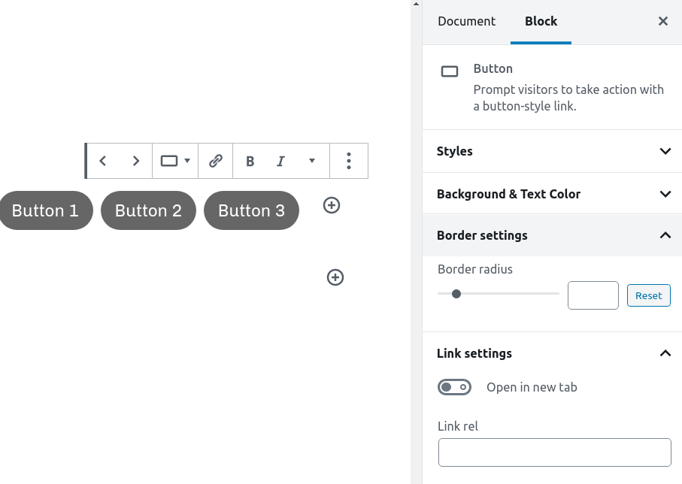
Task: Move button right with the right arrow
Action: pyautogui.click(x=135, y=161)
